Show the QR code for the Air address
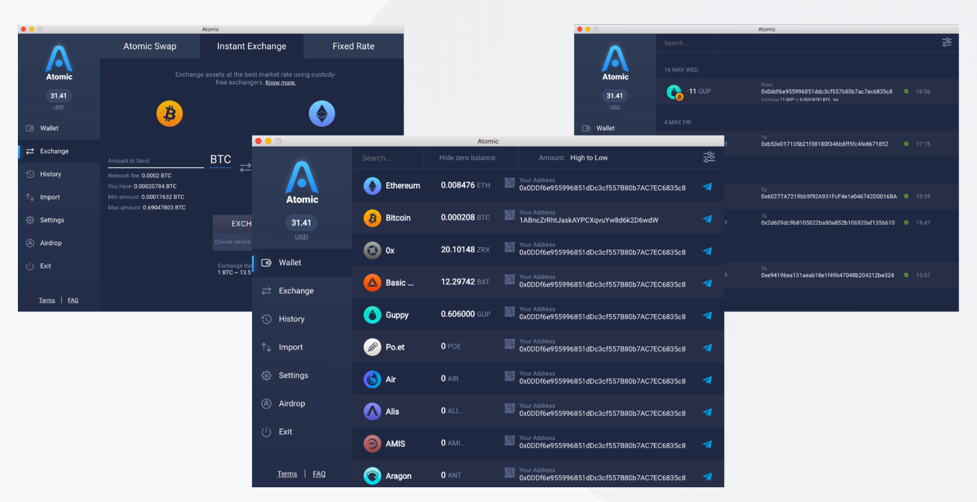The width and height of the screenshot is (977, 502). tap(510, 376)
